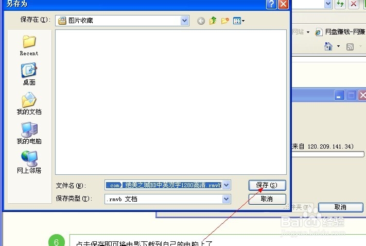
Task: Open the 保存类型 dropdown list
Action: [226, 199]
